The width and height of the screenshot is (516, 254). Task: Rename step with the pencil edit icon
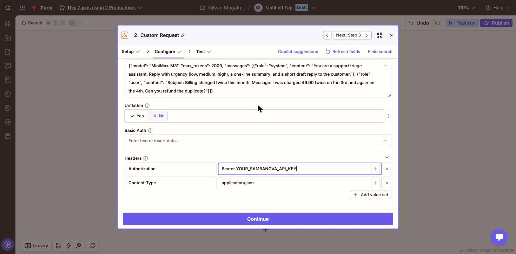click(183, 35)
